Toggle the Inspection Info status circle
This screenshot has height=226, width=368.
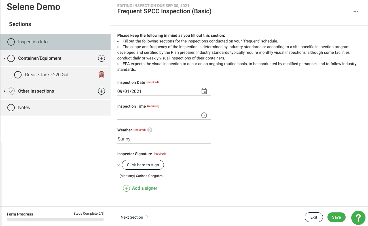click(x=11, y=42)
